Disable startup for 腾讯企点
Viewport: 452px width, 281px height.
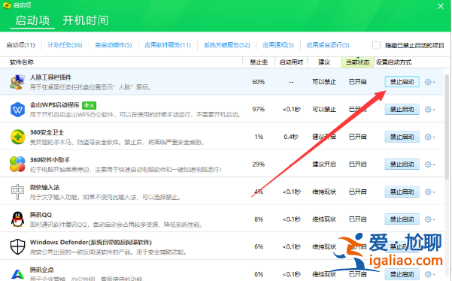click(x=402, y=274)
